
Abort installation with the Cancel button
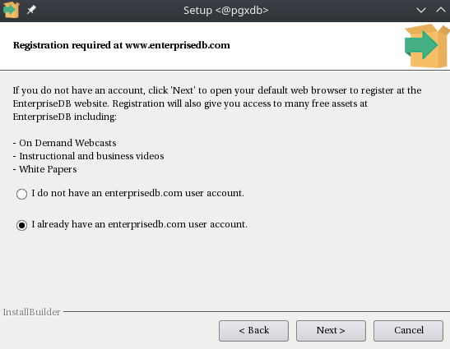tap(408, 331)
